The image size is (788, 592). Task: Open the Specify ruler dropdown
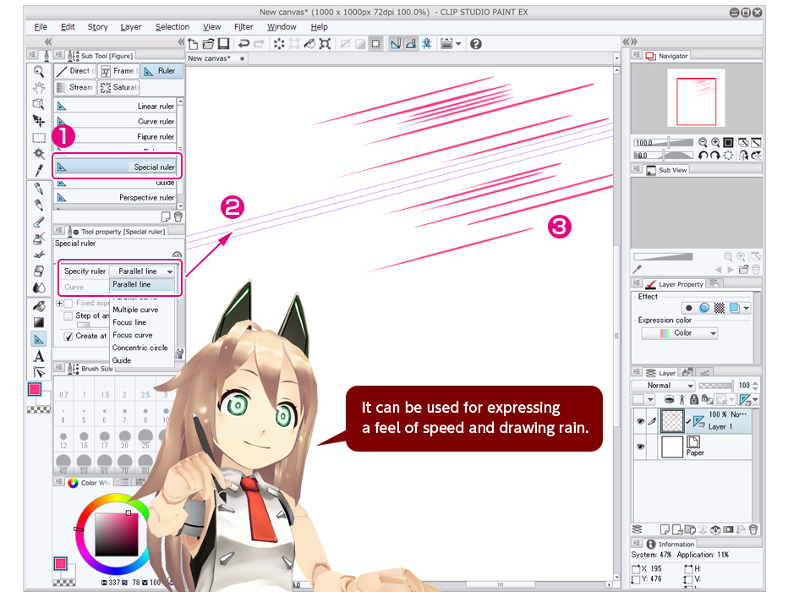(x=142, y=271)
